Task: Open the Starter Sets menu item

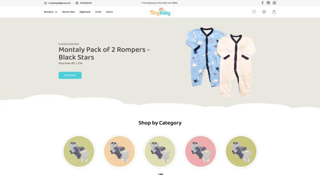Action: click(x=68, y=12)
